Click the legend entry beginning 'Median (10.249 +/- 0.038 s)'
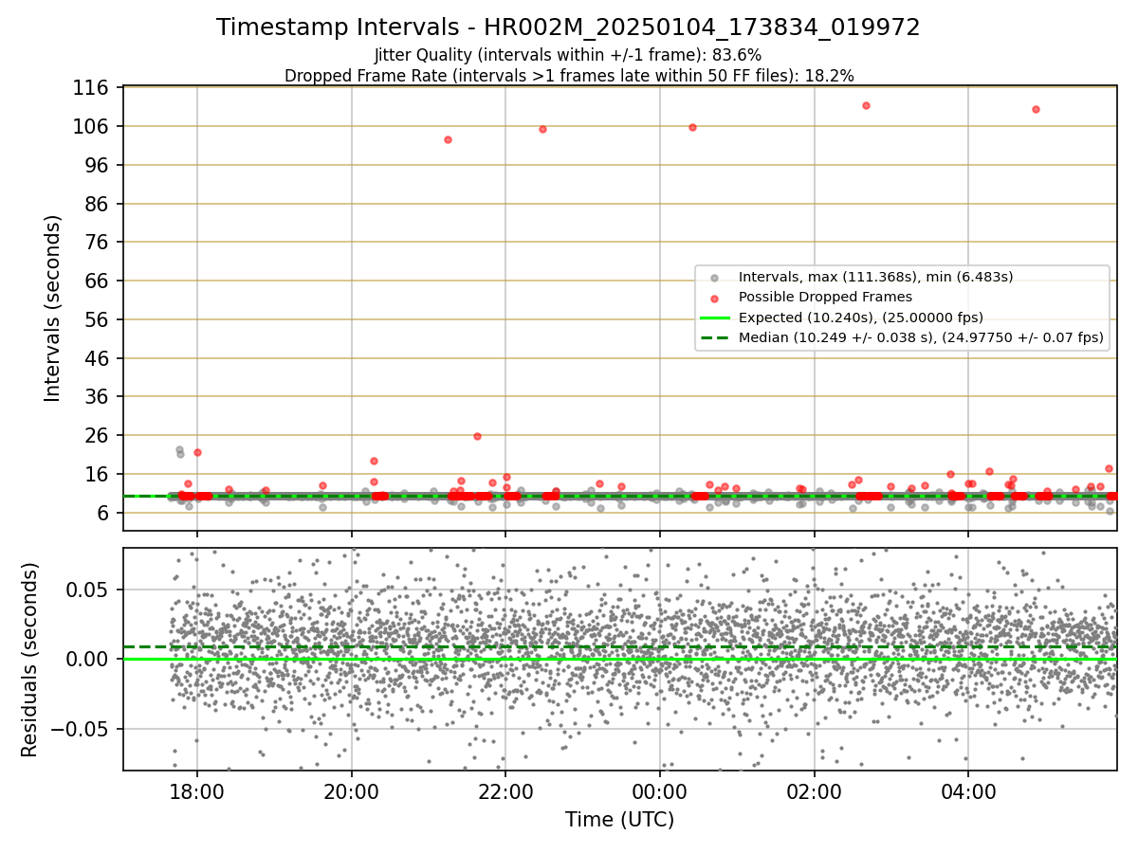This screenshot has height=853, width=1138. pyautogui.click(x=921, y=337)
